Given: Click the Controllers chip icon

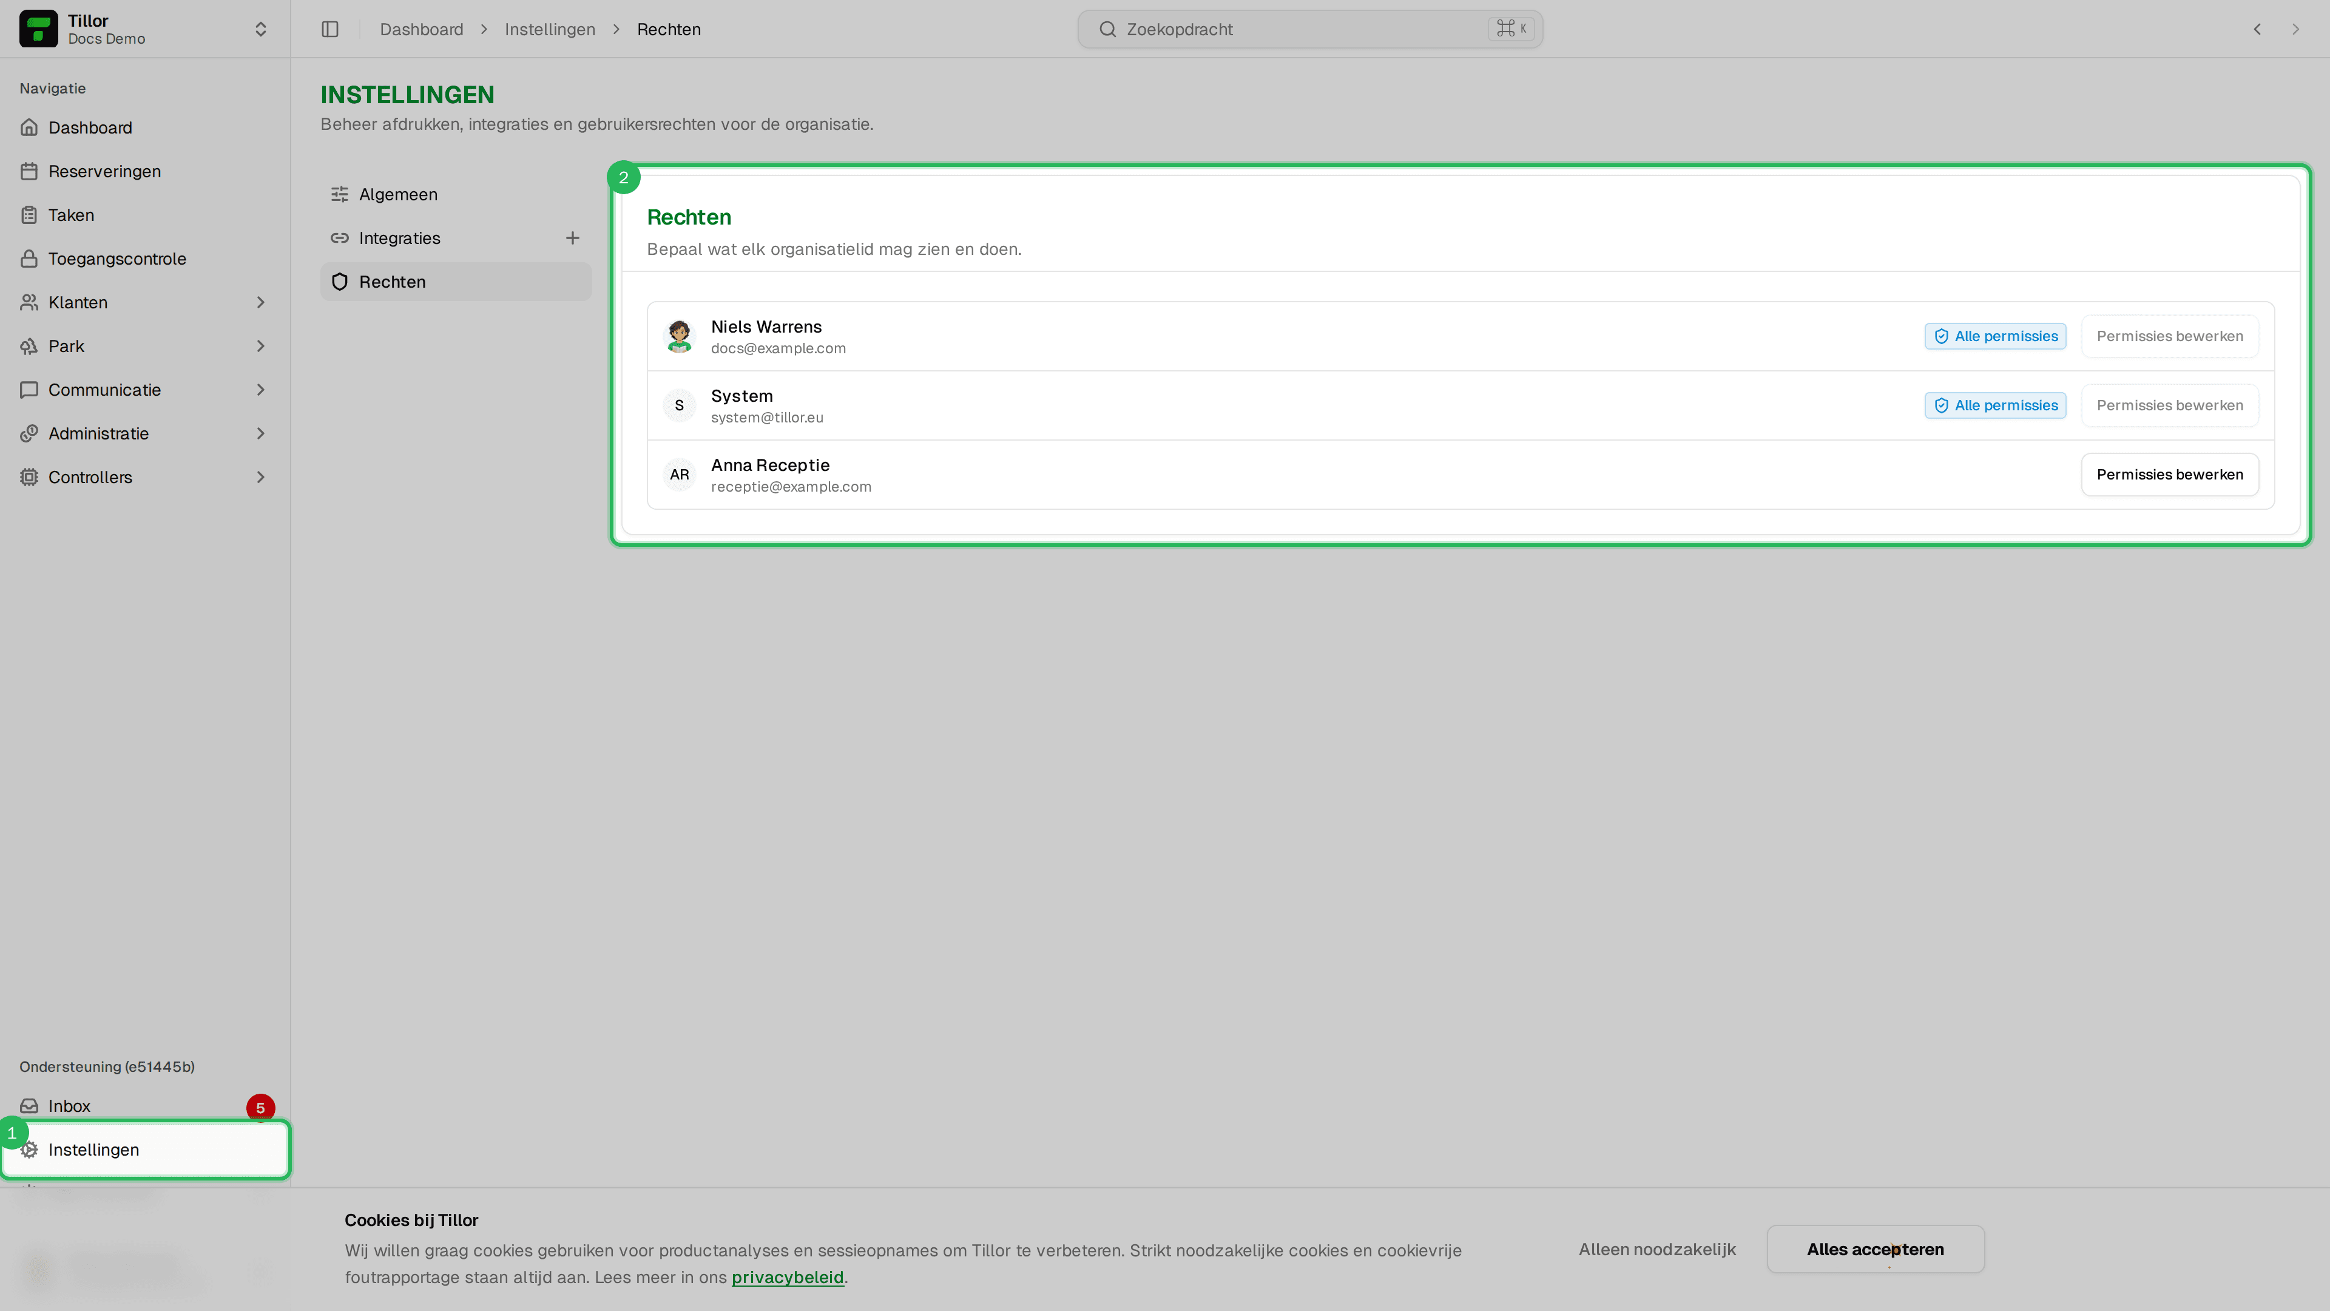Looking at the screenshot, I should [29, 477].
